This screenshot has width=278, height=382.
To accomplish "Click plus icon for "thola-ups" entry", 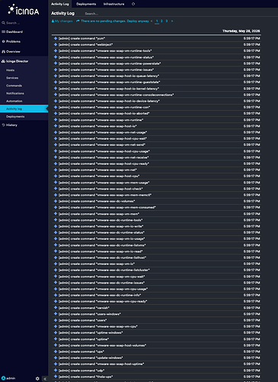I will (x=56, y=377).
